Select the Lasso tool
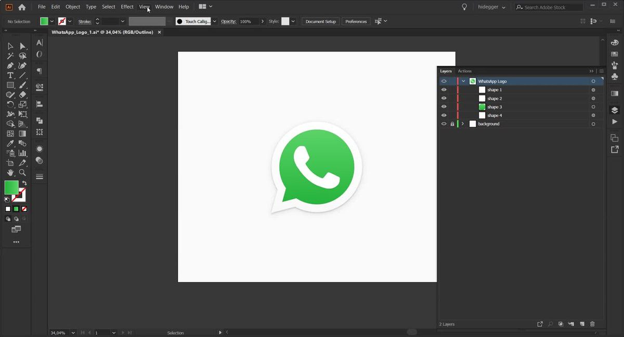This screenshot has width=624, height=337. pos(22,56)
